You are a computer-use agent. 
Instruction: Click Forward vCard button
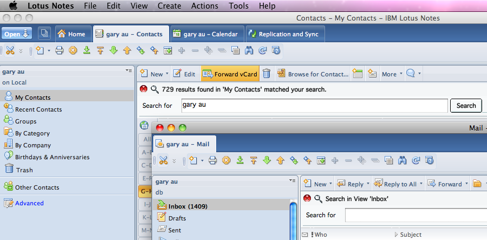pyautogui.click(x=230, y=74)
